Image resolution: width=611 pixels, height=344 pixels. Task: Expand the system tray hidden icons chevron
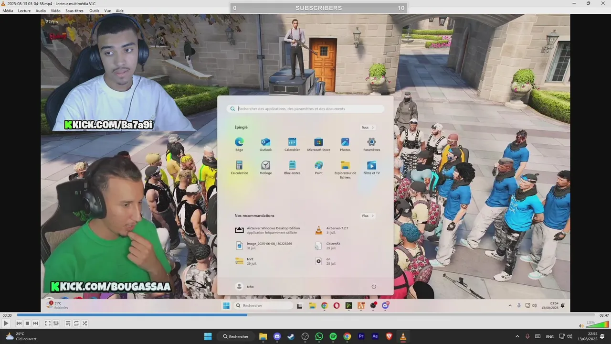pos(517,336)
